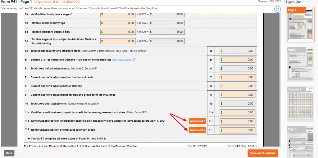This screenshot has height=158, width=318.
Task: Edit line 5f unreported tips amount
Action: coord(238,60)
